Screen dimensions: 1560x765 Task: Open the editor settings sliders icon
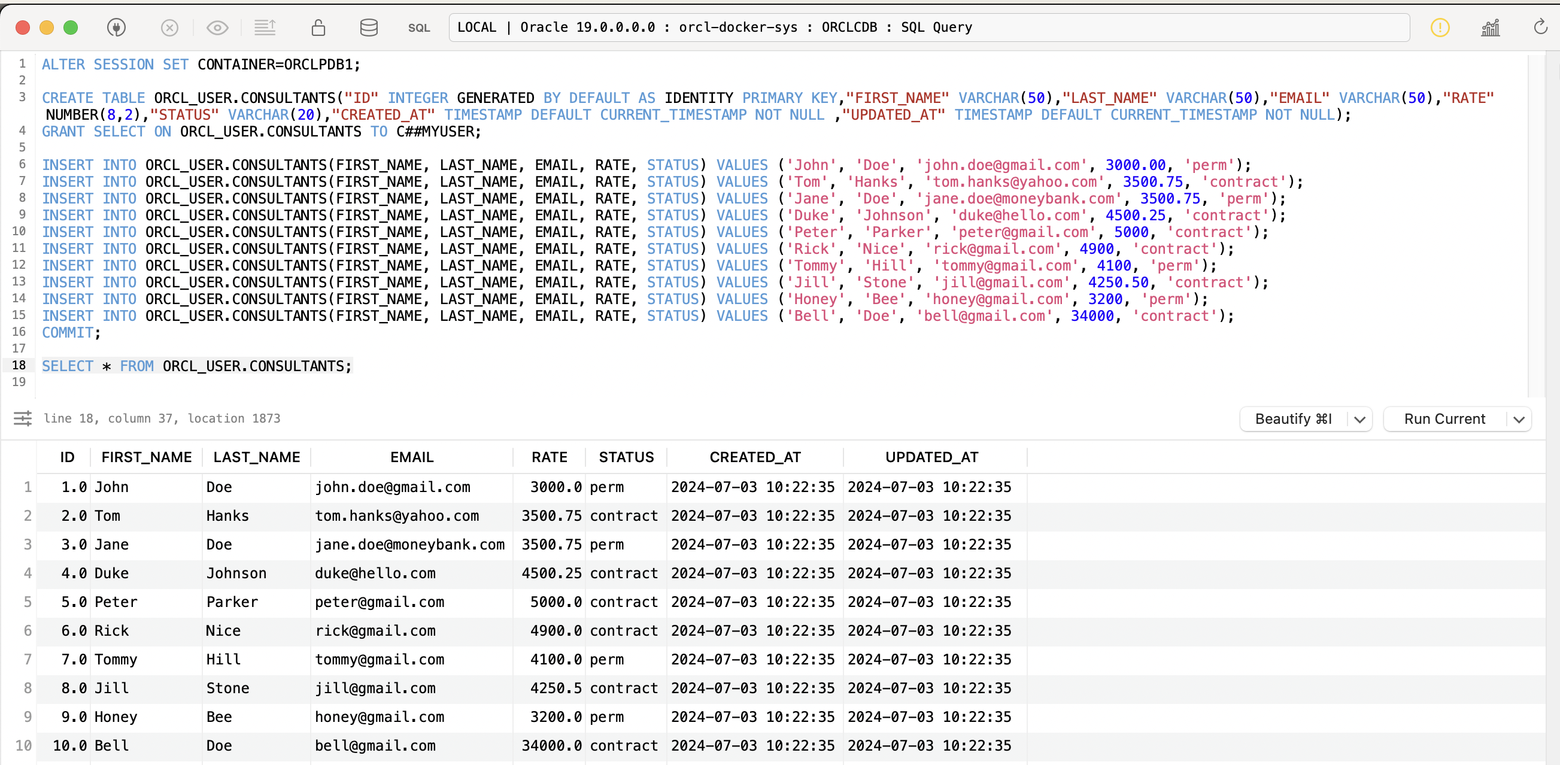(x=22, y=418)
